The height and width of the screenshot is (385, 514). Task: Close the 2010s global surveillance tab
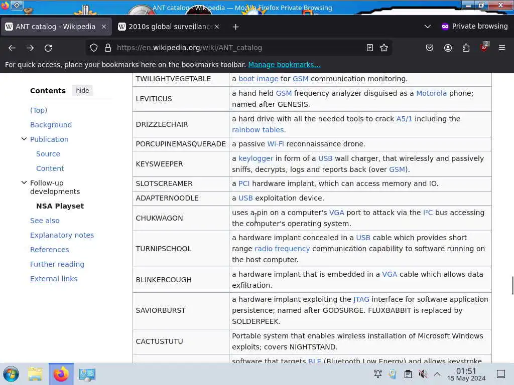tap(217, 27)
